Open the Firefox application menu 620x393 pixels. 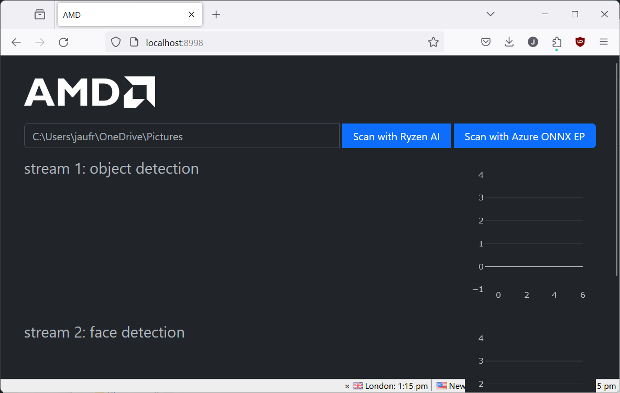(604, 42)
